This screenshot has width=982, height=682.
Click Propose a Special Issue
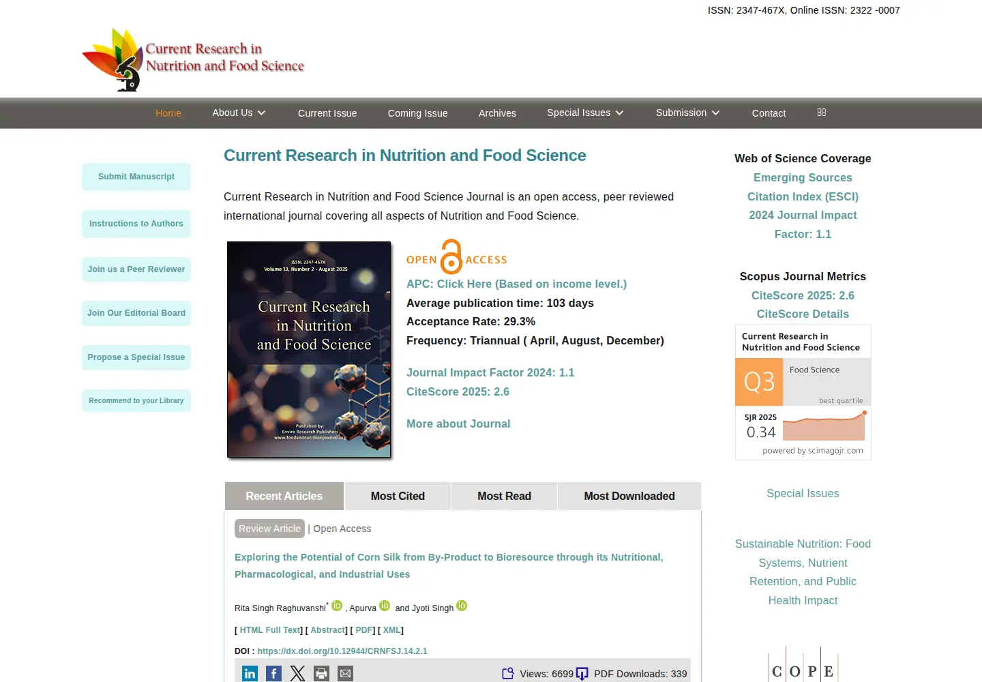[136, 357]
